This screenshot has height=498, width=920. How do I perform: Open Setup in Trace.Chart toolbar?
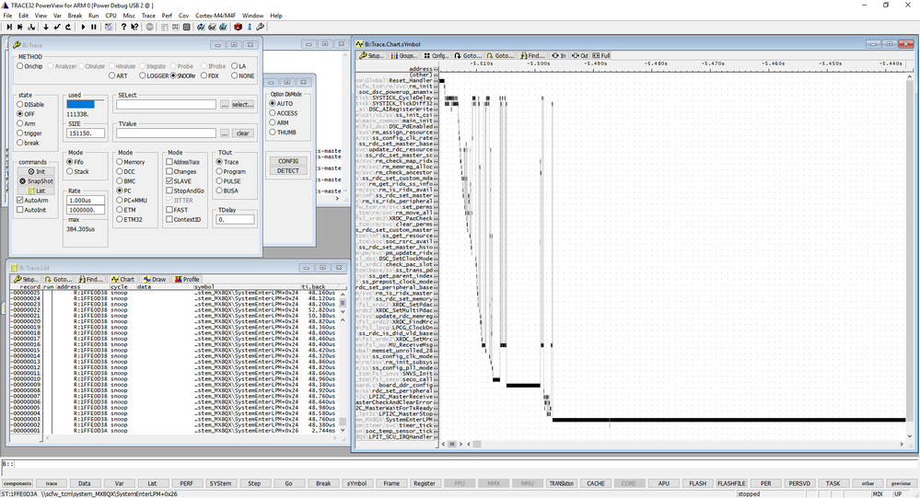tap(371, 56)
